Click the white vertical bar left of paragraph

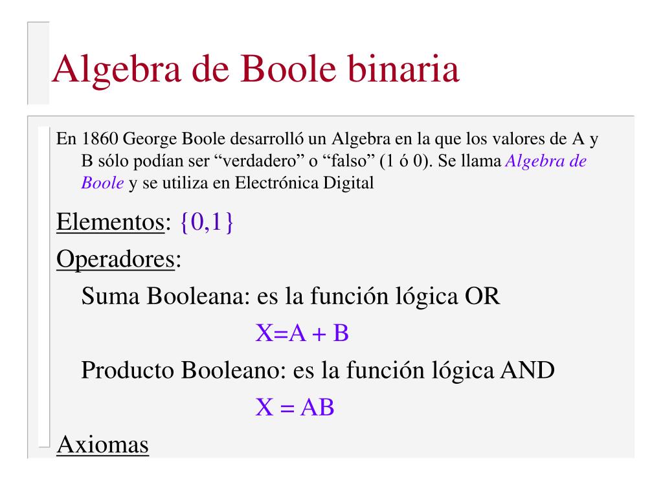point(43,287)
